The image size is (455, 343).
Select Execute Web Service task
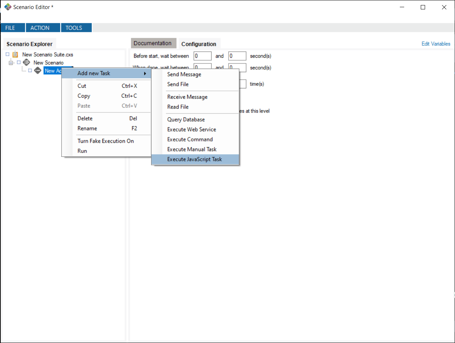tap(196, 129)
